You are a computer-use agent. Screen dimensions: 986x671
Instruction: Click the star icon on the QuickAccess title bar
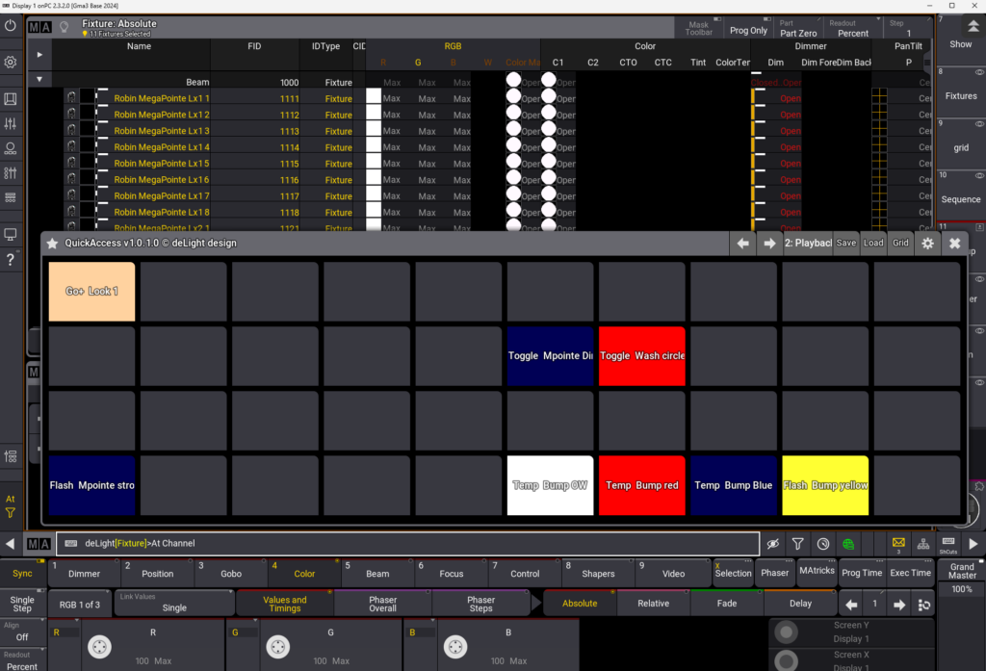53,244
